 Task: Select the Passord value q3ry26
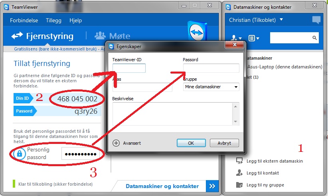pos(86,111)
